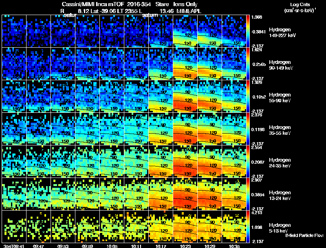Click the 2.554 color scale value

coord(257,148)
